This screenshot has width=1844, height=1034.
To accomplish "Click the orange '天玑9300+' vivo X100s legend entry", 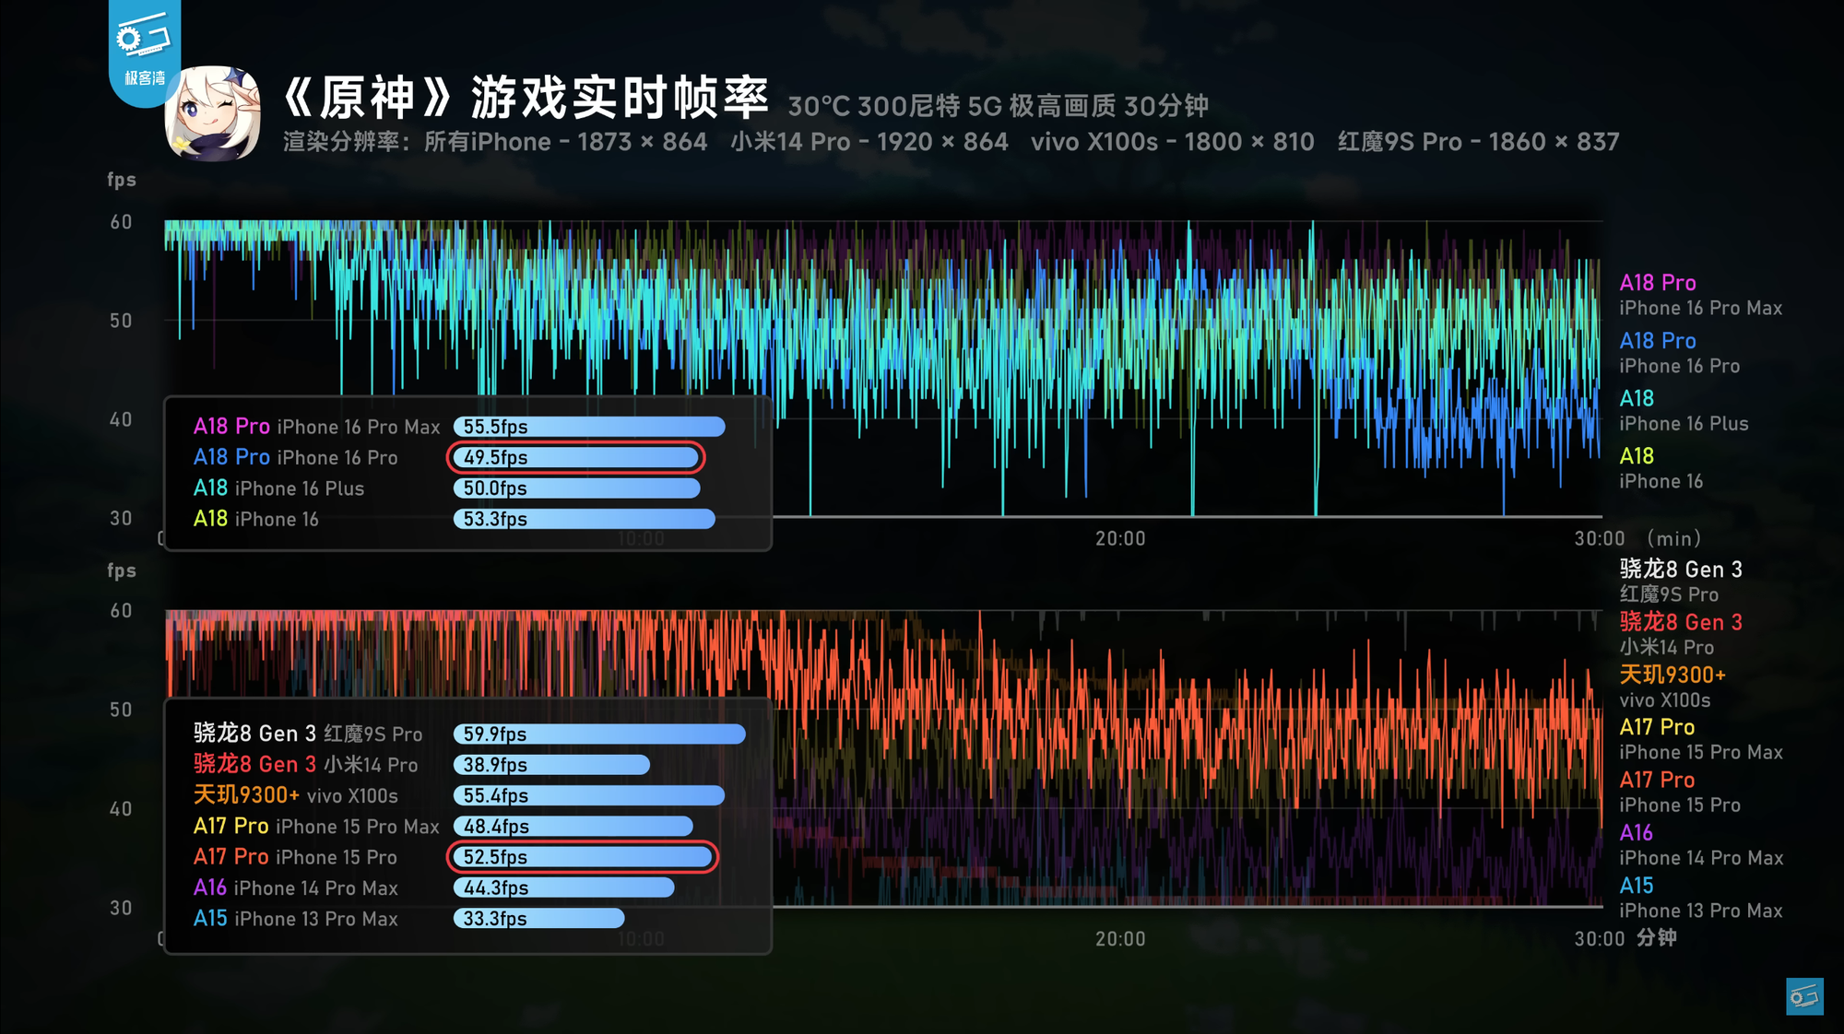I will tap(1673, 687).
